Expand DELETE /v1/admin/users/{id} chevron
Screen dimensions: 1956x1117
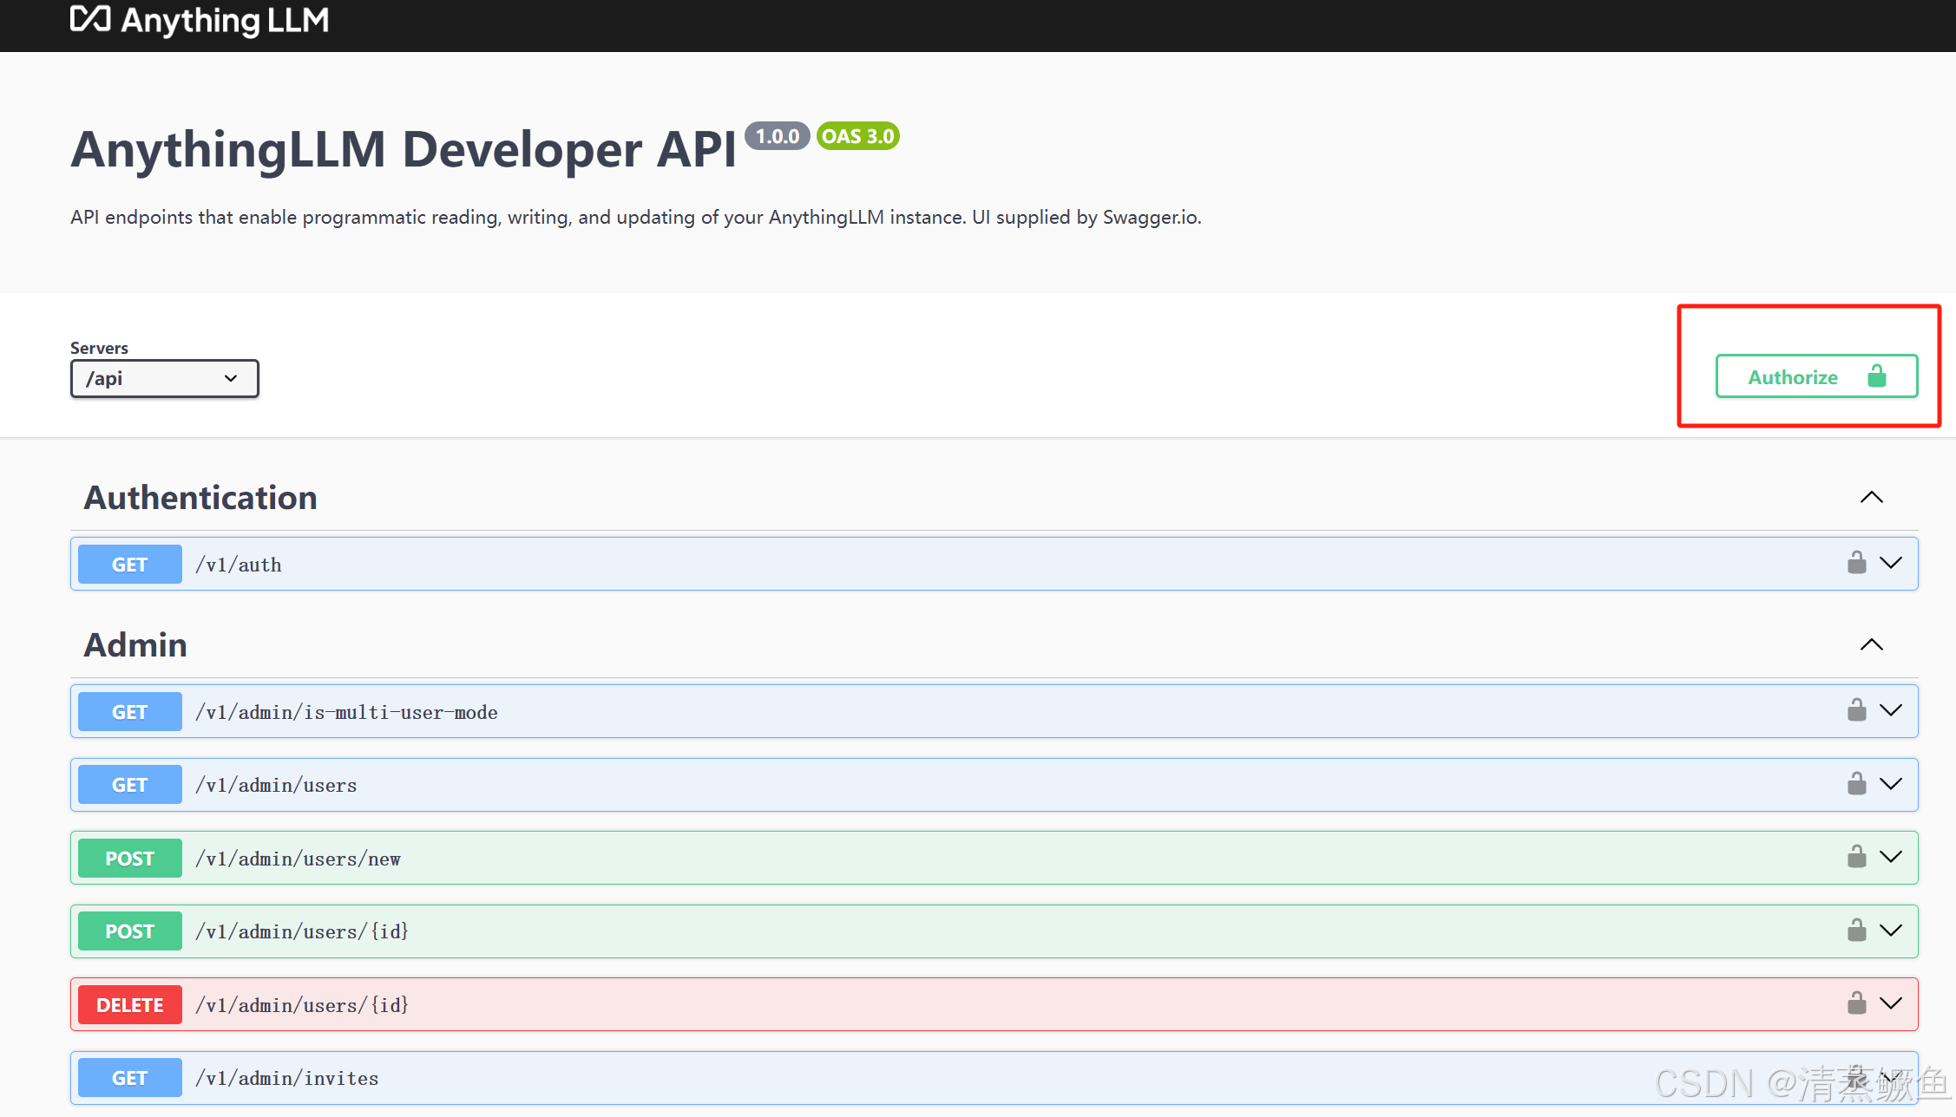[1891, 1003]
